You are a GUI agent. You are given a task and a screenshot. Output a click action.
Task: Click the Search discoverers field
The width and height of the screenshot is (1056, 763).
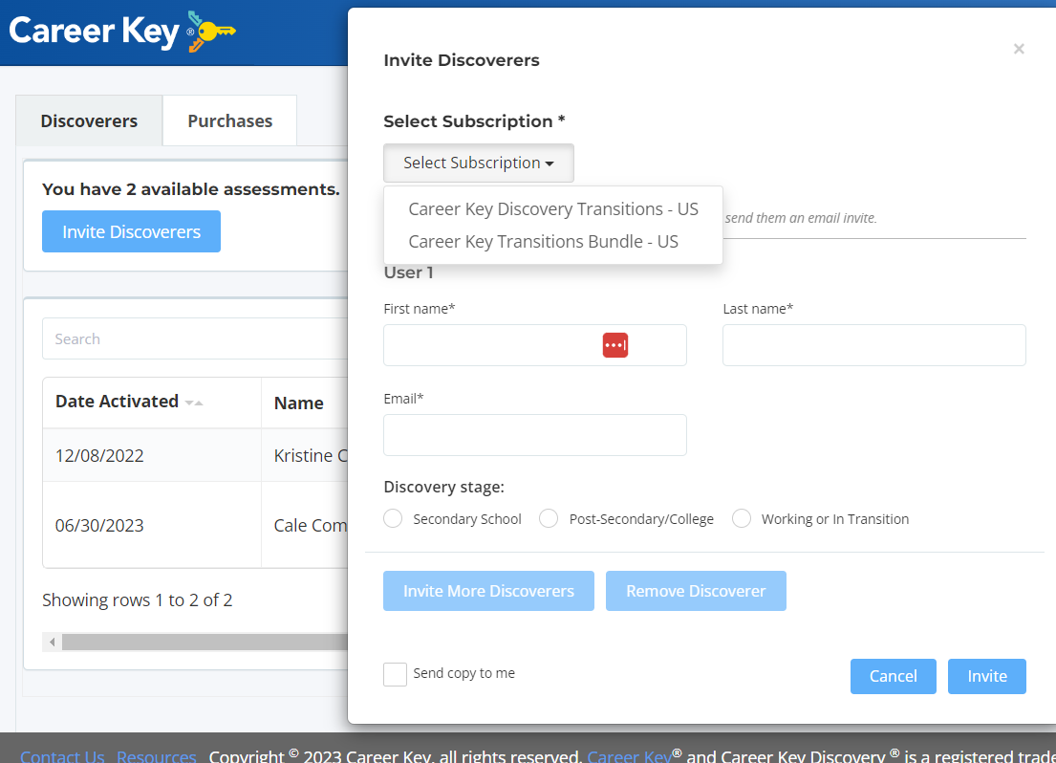195,338
